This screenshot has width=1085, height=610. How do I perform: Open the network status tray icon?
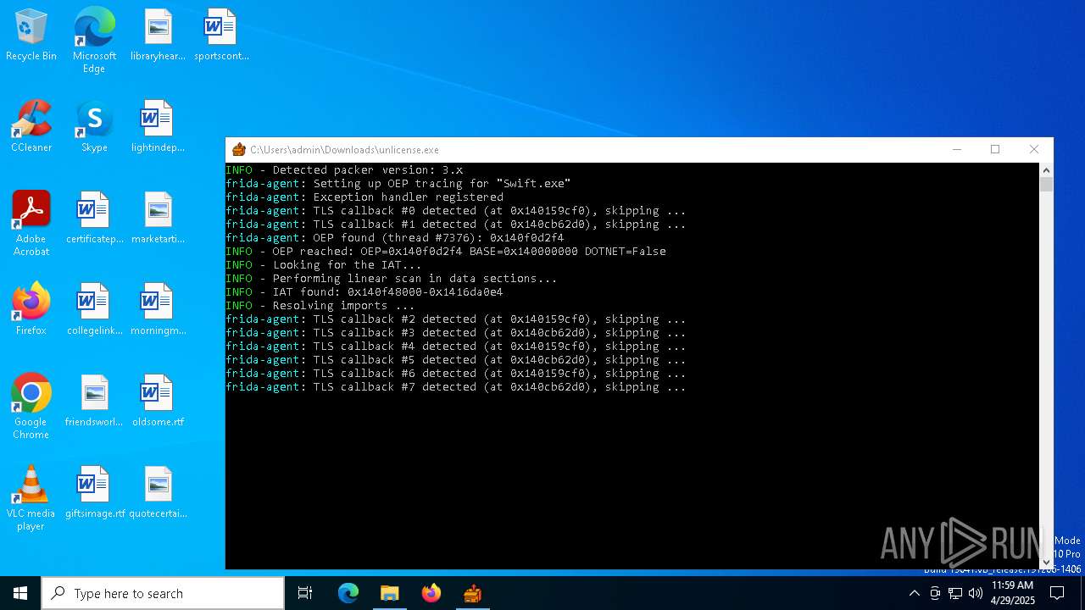(955, 593)
